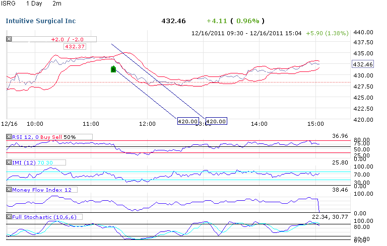The height and width of the screenshot is (246, 387).
Task: Click the 15:00 time axis label
Action: coord(315,124)
